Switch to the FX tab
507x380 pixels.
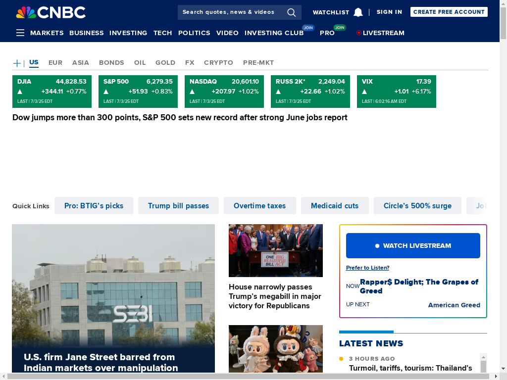[190, 63]
